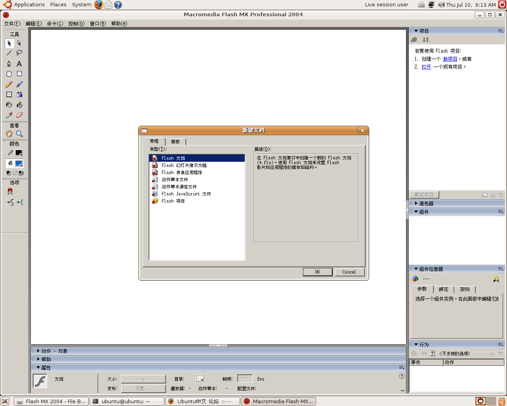507x406 pixels.
Task: Choose Flash 文档 in the type list
Action: pos(197,158)
